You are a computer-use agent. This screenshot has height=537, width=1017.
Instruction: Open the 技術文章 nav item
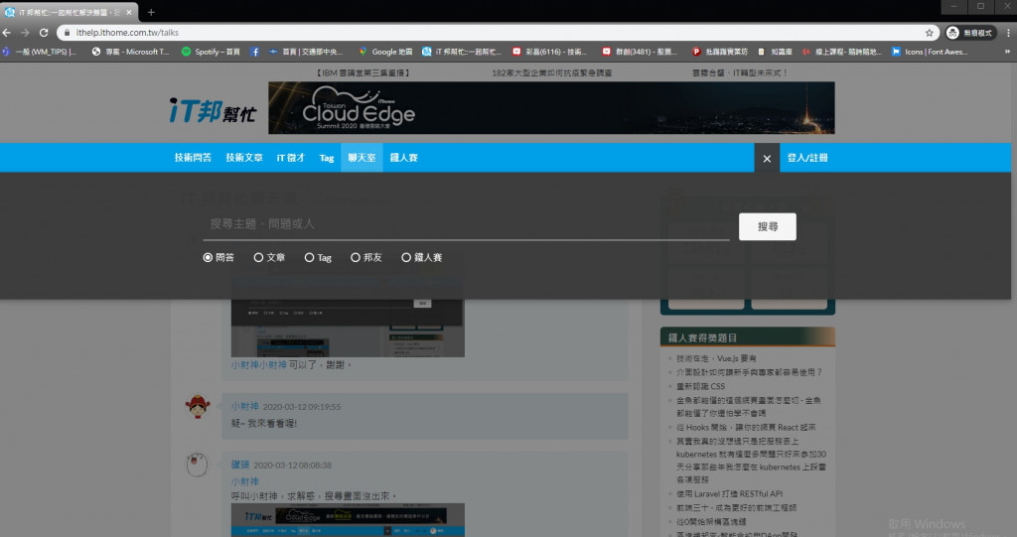(244, 158)
